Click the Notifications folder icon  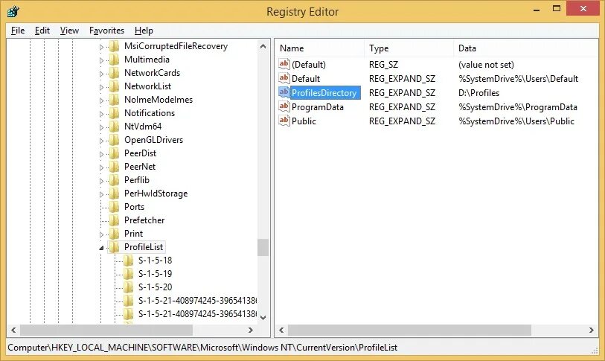pyautogui.click(x=114, y=113)
